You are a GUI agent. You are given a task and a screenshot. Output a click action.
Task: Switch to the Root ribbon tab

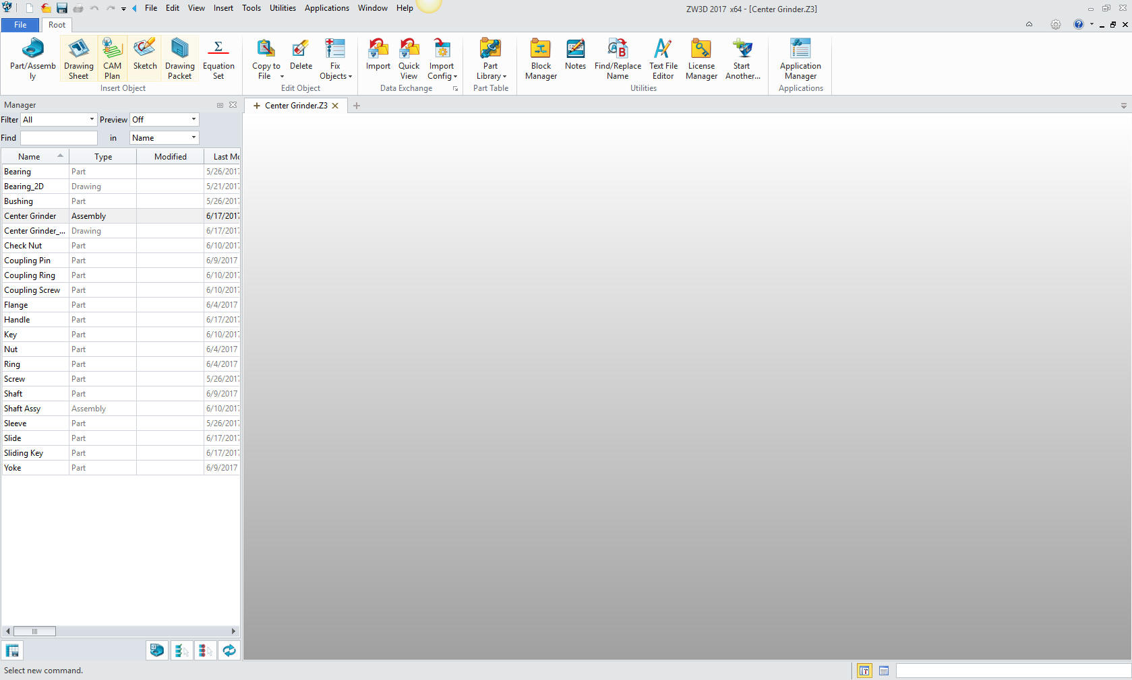[x=57, y=25]
